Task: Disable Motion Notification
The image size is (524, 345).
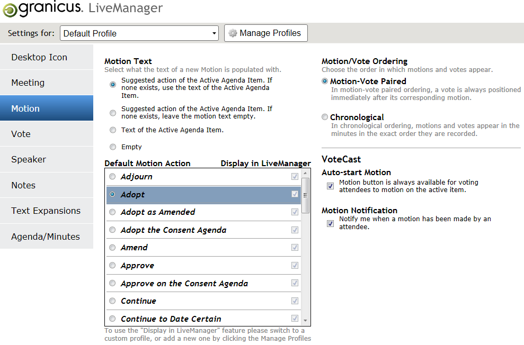Action: (x=330, y=223)
